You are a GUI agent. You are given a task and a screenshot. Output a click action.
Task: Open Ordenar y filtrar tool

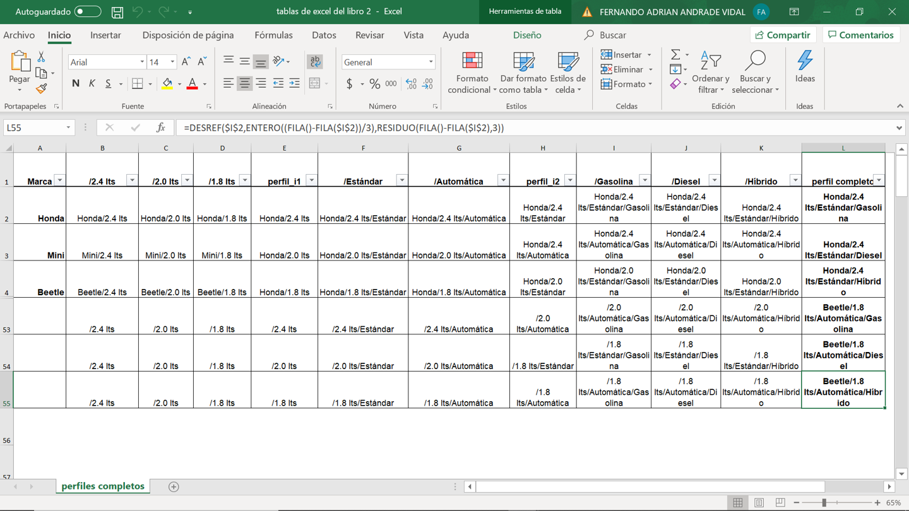[710, 73]
